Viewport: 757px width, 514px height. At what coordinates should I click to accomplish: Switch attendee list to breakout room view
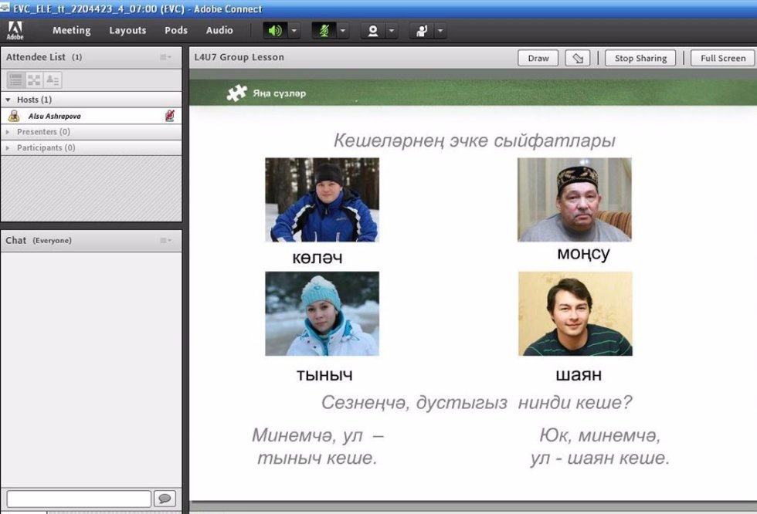tap(34, 79)
